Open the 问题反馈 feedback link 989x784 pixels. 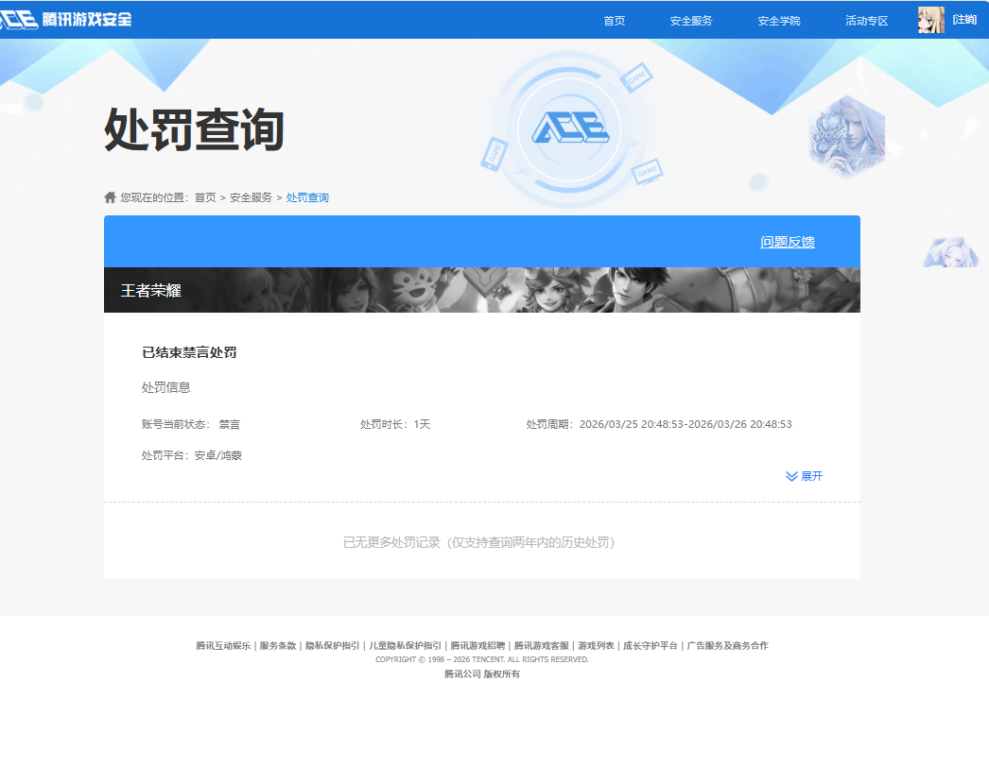[x=788, y=242]
